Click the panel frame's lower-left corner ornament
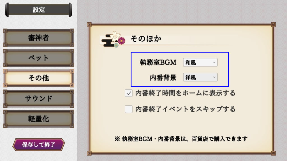Image resolution: width=287 pixels, height=161 pixels. tap(89, 153)
